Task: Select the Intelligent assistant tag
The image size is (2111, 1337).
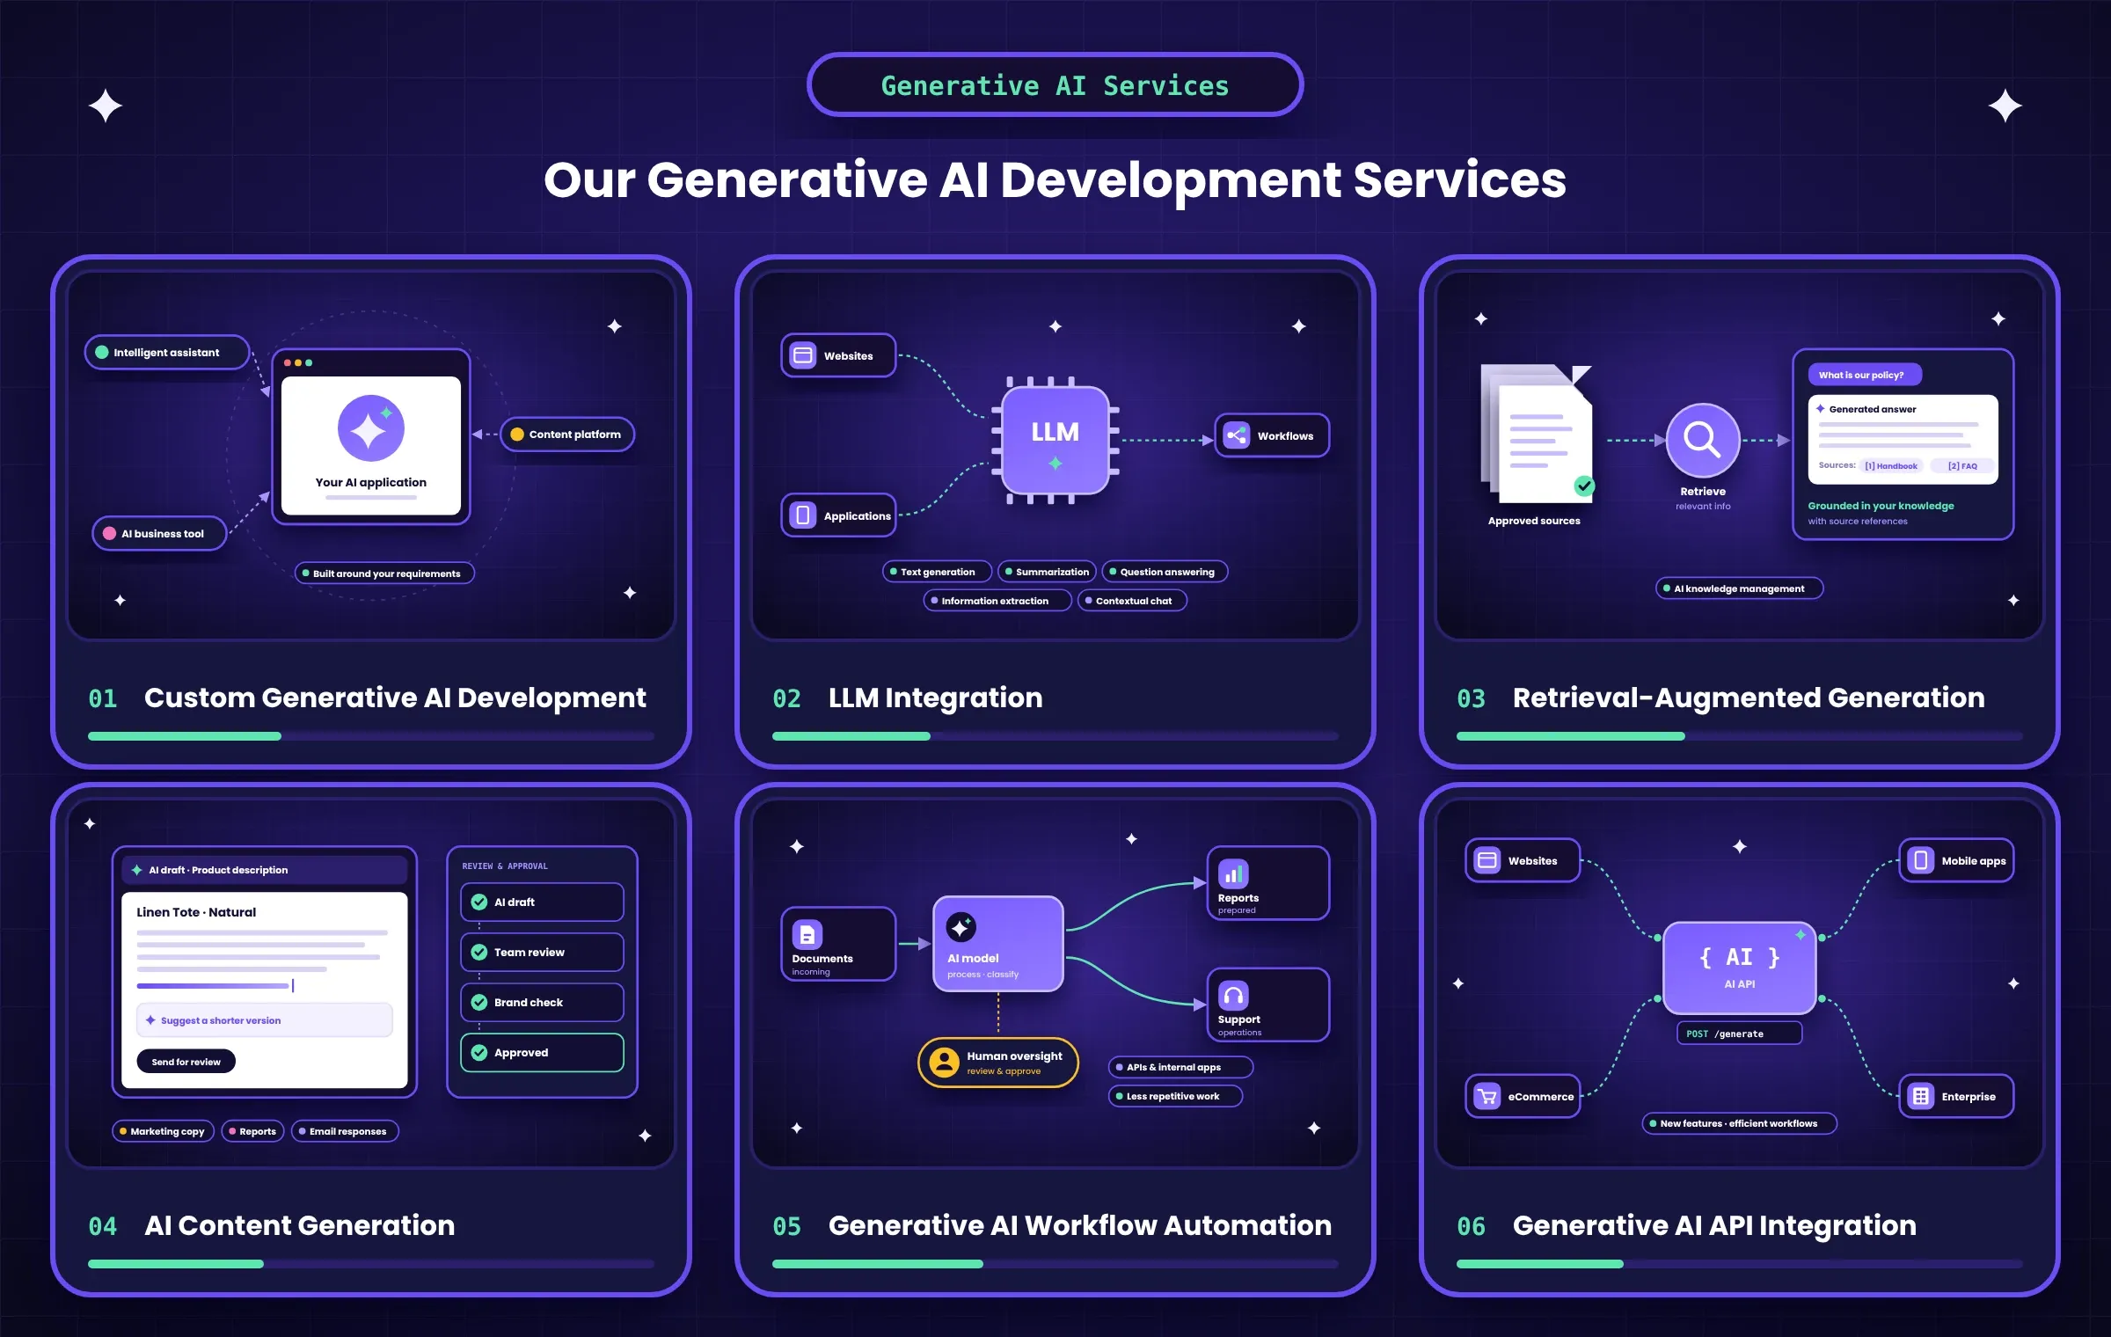Action: point(167,352)
